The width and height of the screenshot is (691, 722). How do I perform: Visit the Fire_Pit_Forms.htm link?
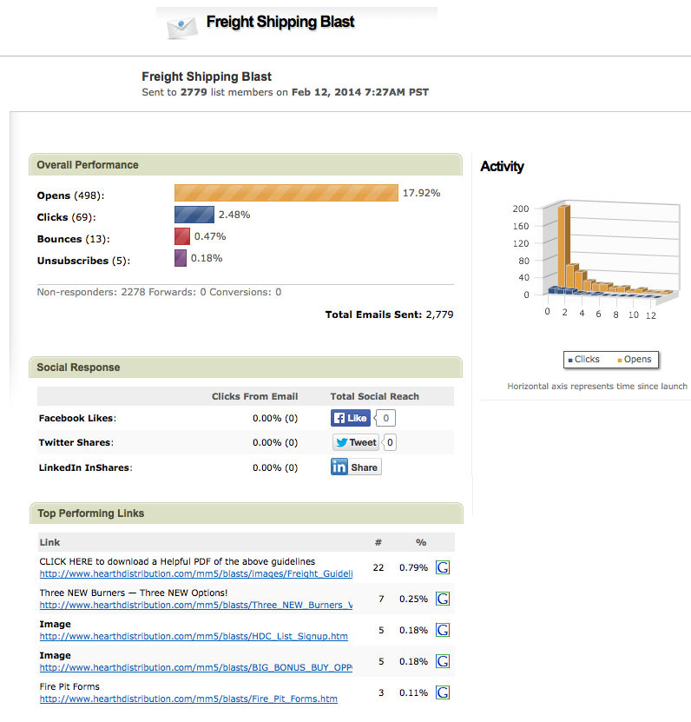(x=188, y=699)
